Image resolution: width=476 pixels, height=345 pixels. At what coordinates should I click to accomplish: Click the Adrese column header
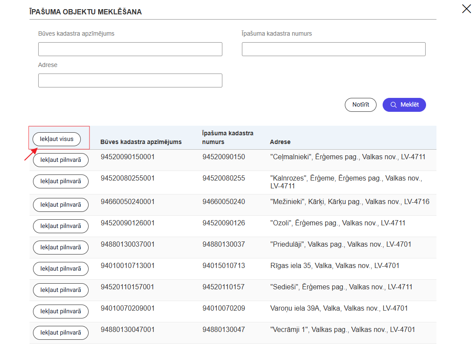[x=280, y=142]
